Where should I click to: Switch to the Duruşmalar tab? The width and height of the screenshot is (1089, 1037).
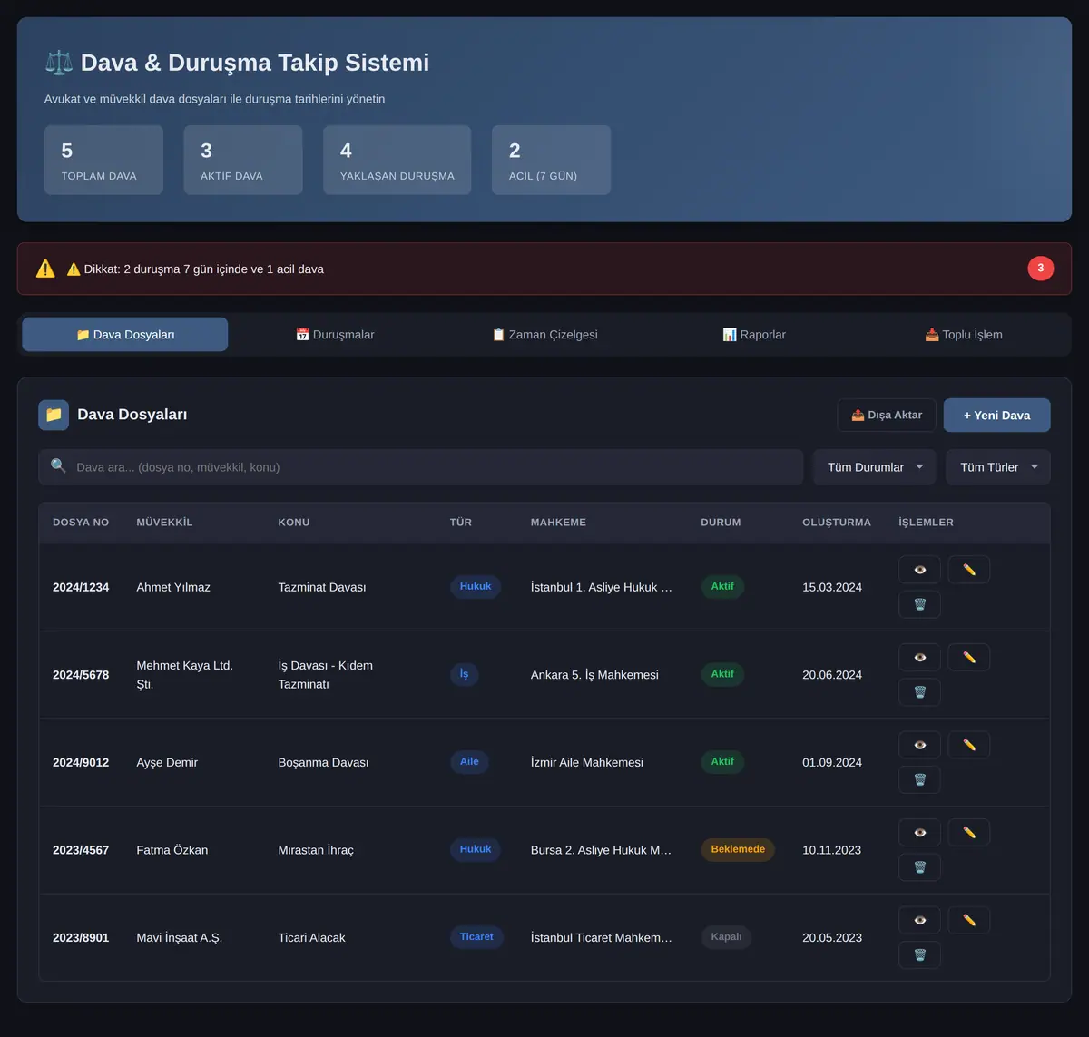point(335,335)
